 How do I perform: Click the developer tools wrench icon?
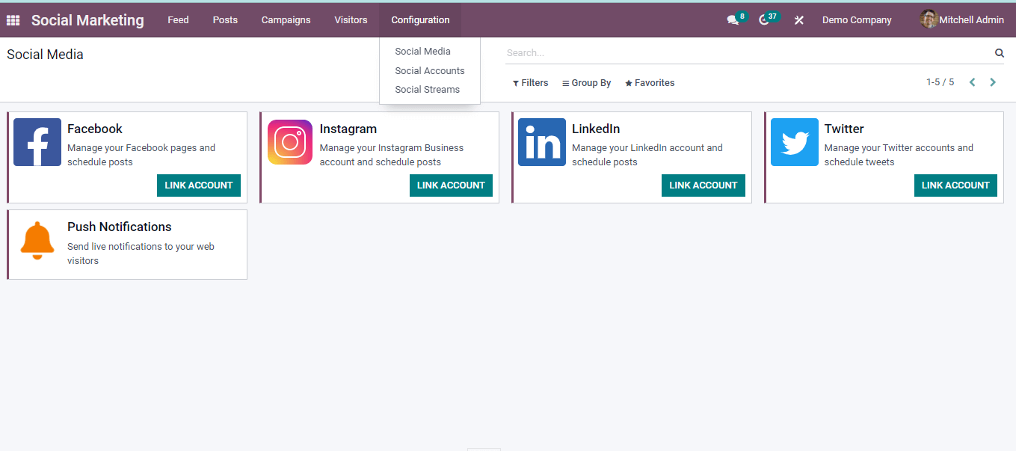(798, 20)
